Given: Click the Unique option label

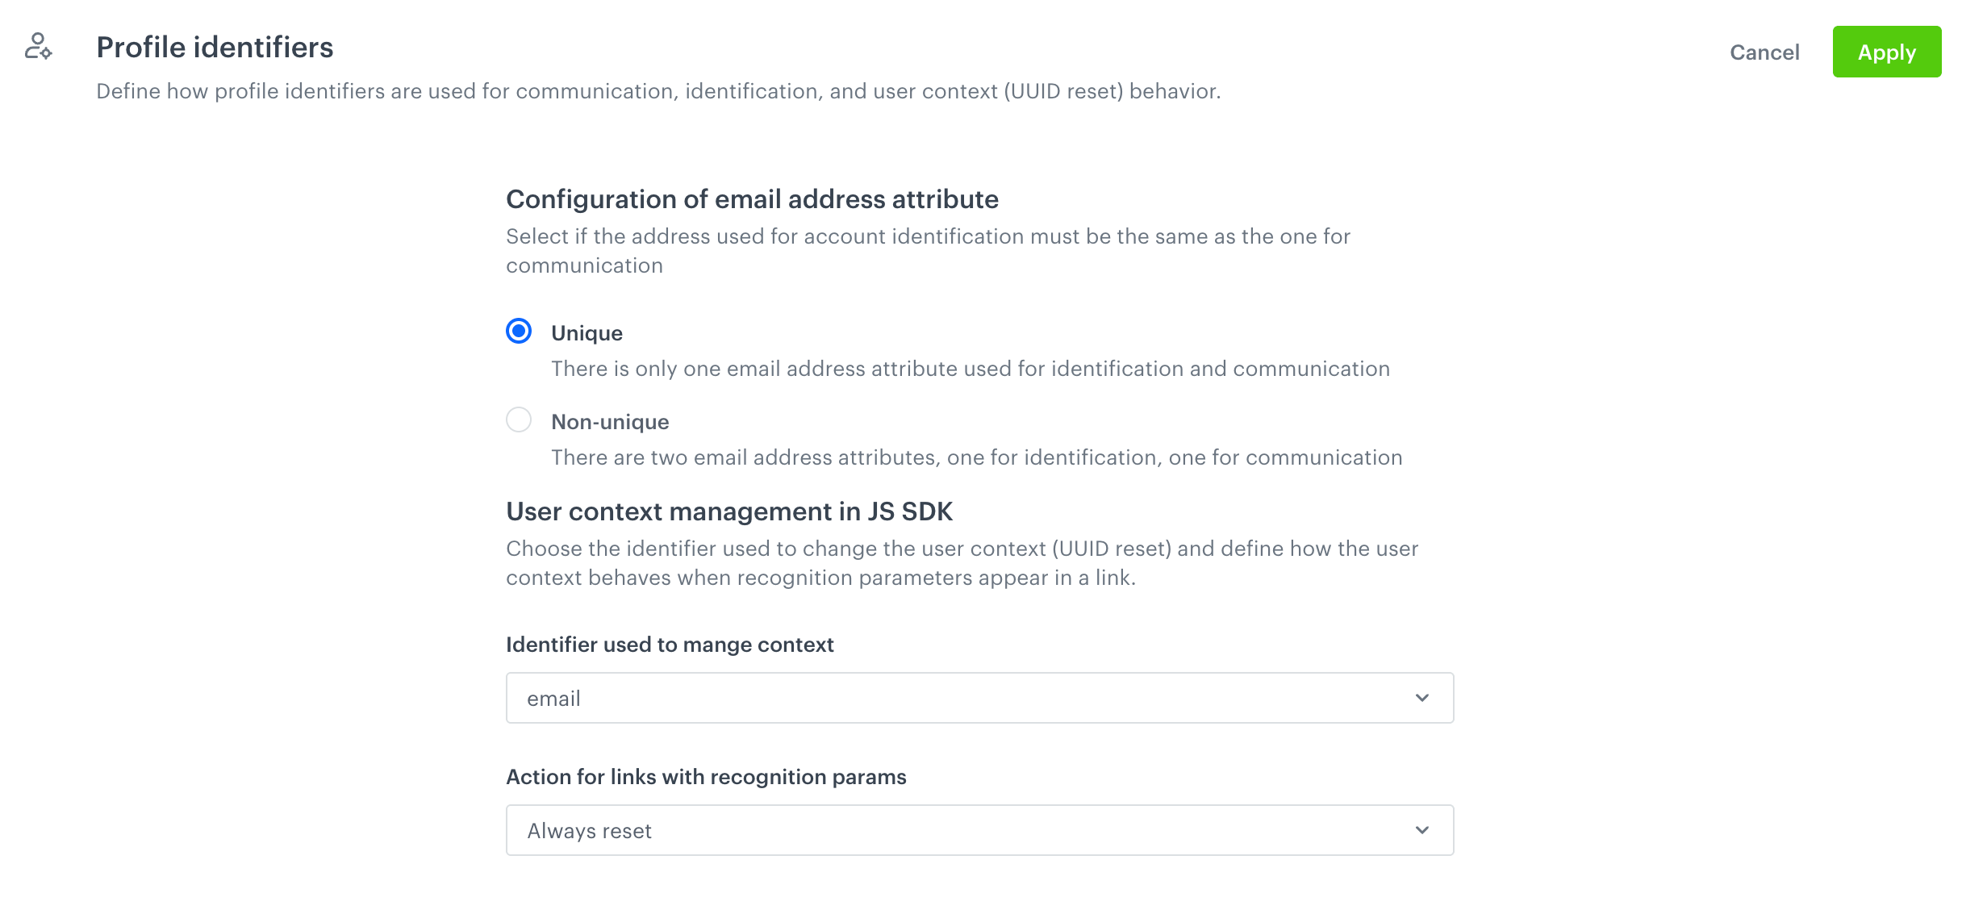Looking at the screenshot, I should [587, 332].
